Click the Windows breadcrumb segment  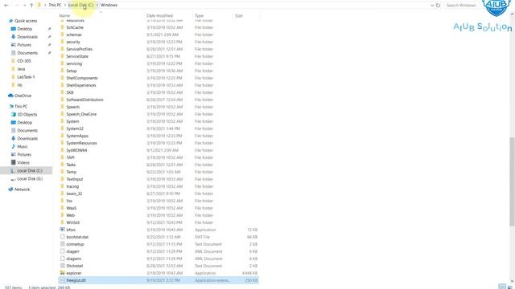coord(109,5)
